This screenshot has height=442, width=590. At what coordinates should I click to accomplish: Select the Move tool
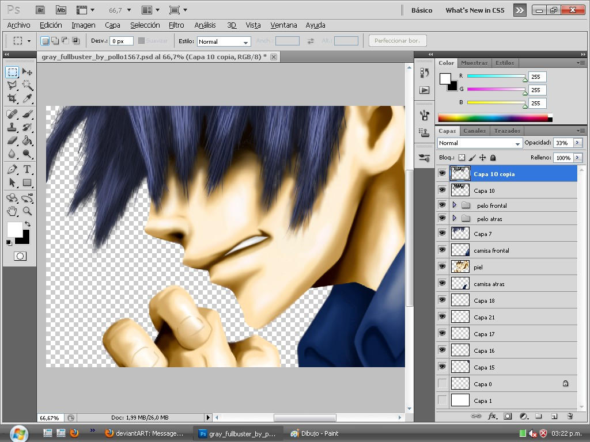[x=27, y=72]
